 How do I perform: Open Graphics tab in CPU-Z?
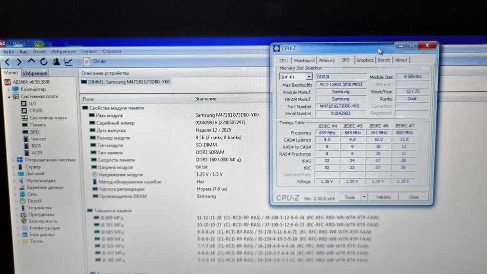[365, 60]
